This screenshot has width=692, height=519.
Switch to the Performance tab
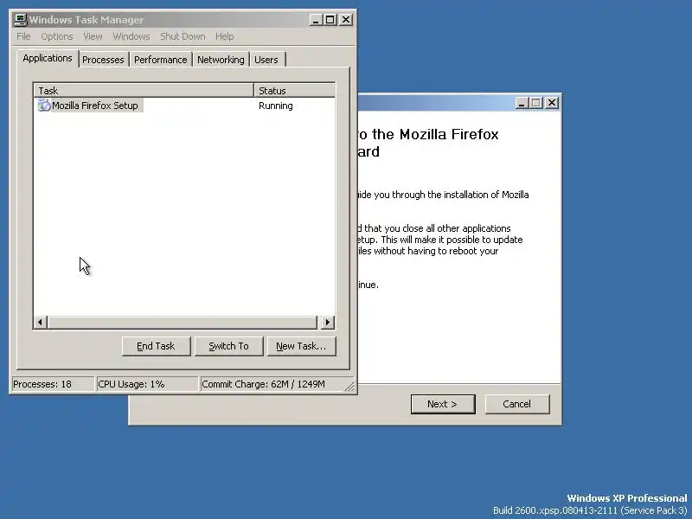click(x=161, y=60)
